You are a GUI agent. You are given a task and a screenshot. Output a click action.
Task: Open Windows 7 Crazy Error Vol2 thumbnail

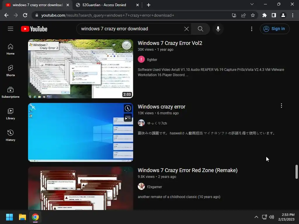(81, 69)
